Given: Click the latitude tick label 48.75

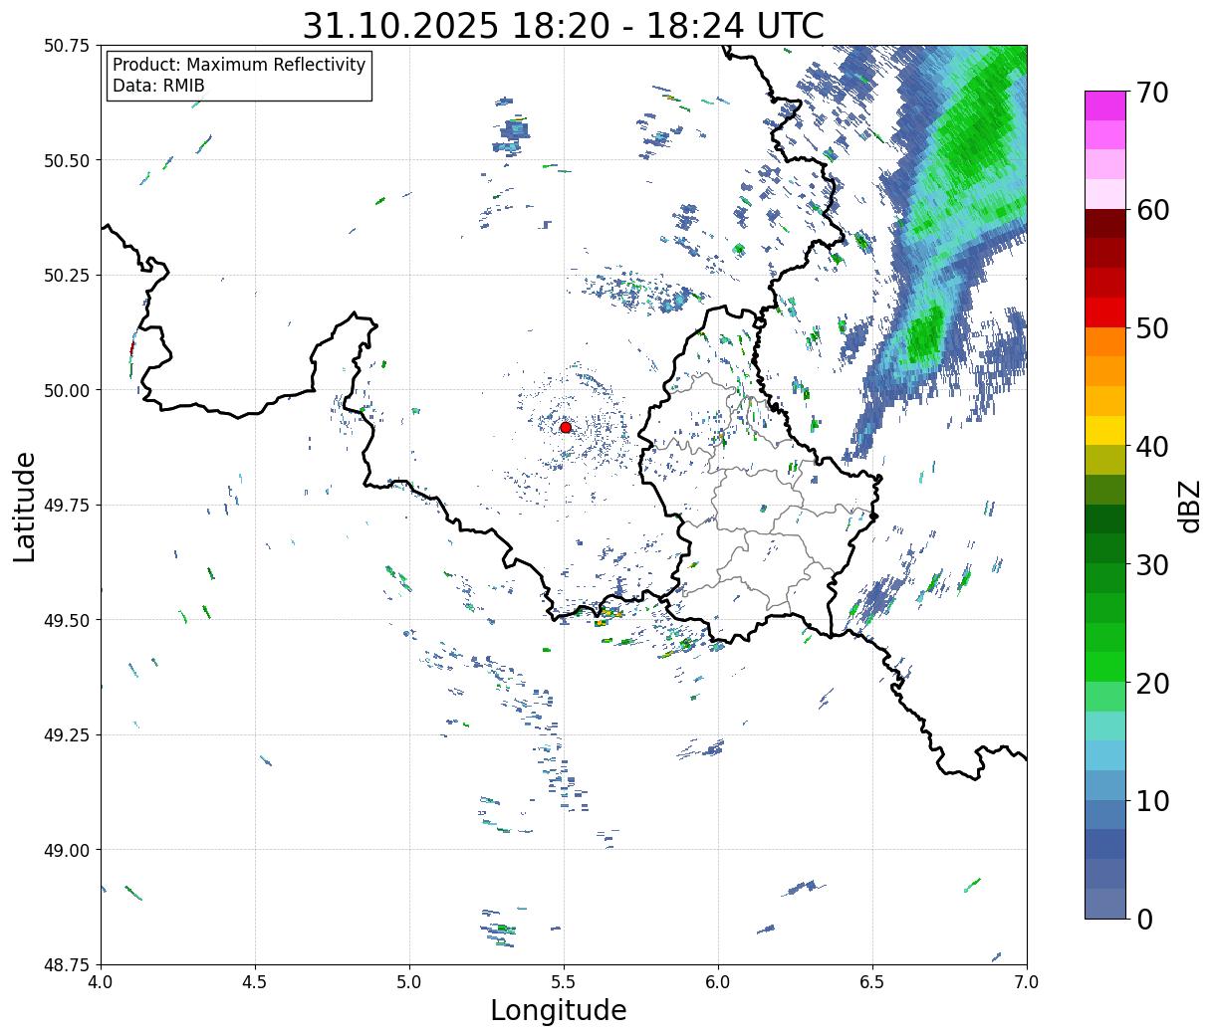Looking at the screenshot, I should pos(66,965).
